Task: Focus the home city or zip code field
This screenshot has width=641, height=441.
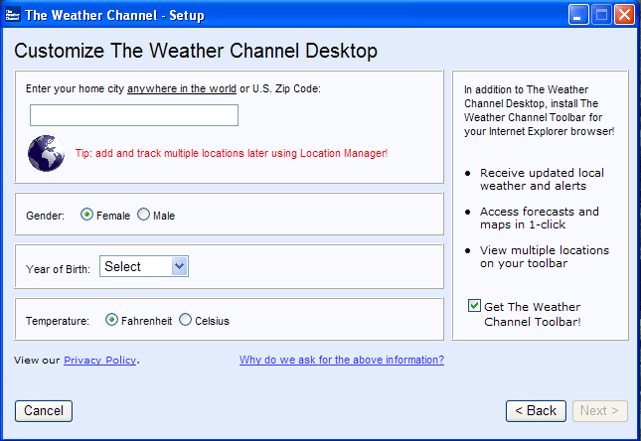Action: pos(134,115)
